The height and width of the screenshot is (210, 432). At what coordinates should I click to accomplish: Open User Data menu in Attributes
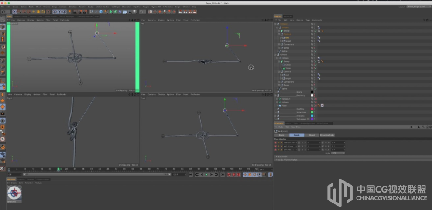point(296,127)
